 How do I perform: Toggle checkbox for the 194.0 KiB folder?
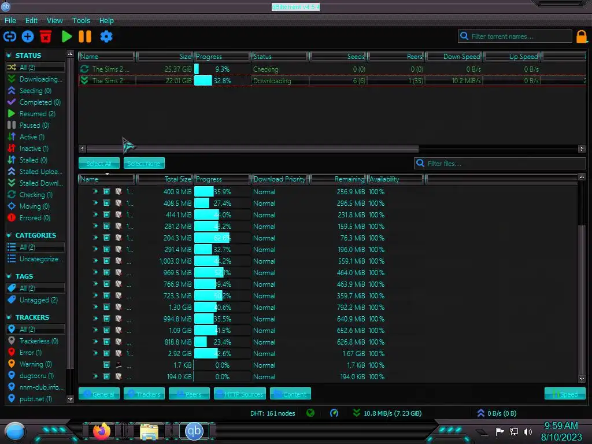click(x=107, y=376)
